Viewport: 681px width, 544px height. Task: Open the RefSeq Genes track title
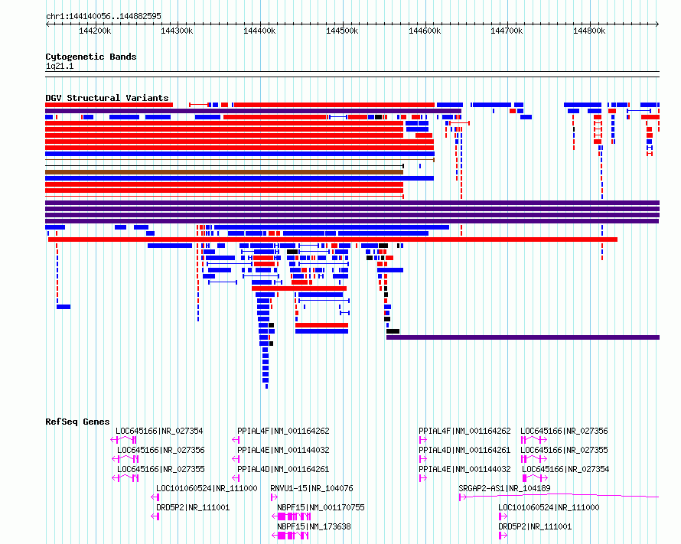coord(77,422)
